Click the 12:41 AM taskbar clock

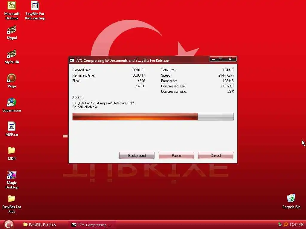[296, 225]
